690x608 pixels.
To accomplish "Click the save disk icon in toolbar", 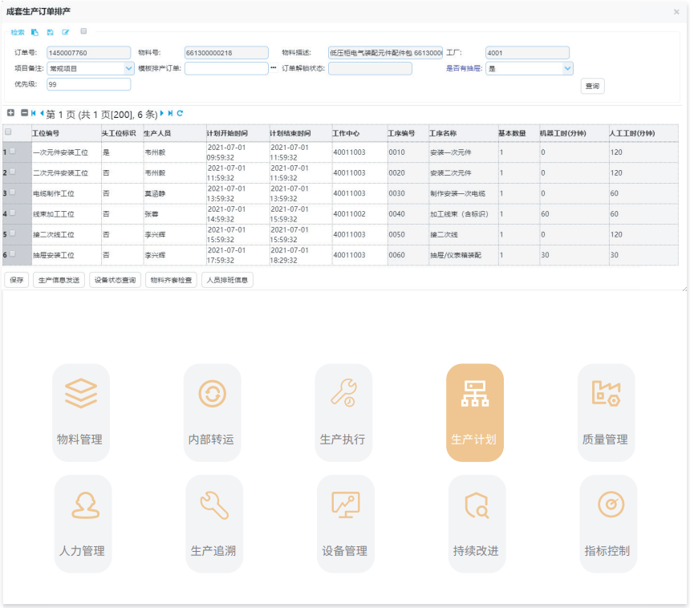I will [51, 32].
